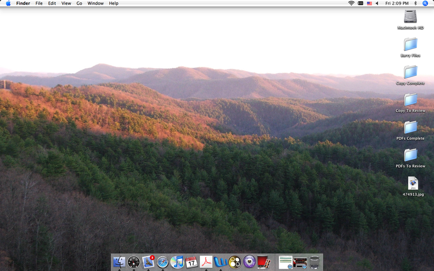This screenshot has height=271, width=434.
Task: Launch iTunes from the dock
Action: (x=177, y=262)
